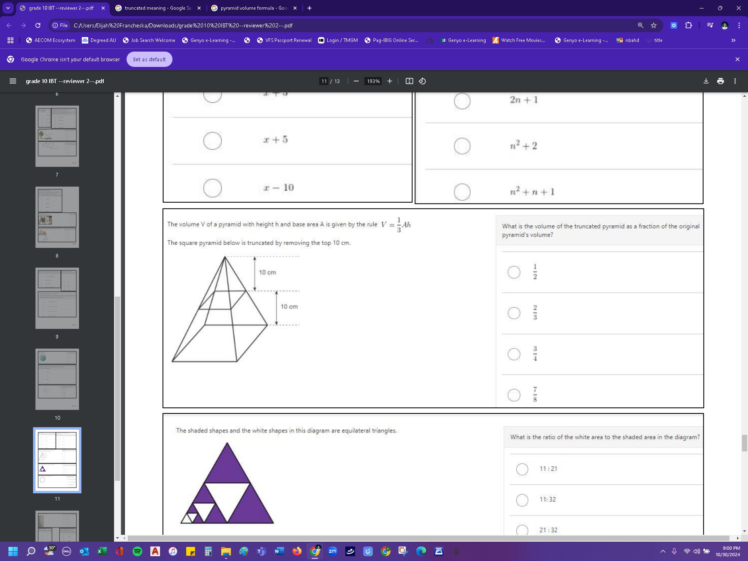Reload the current page
748x561 pixels.
38,25
